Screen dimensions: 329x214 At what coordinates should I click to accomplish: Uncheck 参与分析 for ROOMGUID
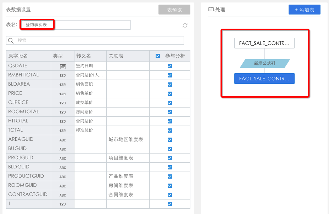[170, 186]
